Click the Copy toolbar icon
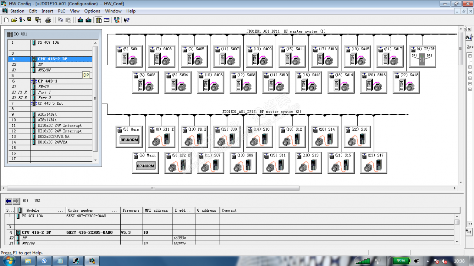 point(60,20)
